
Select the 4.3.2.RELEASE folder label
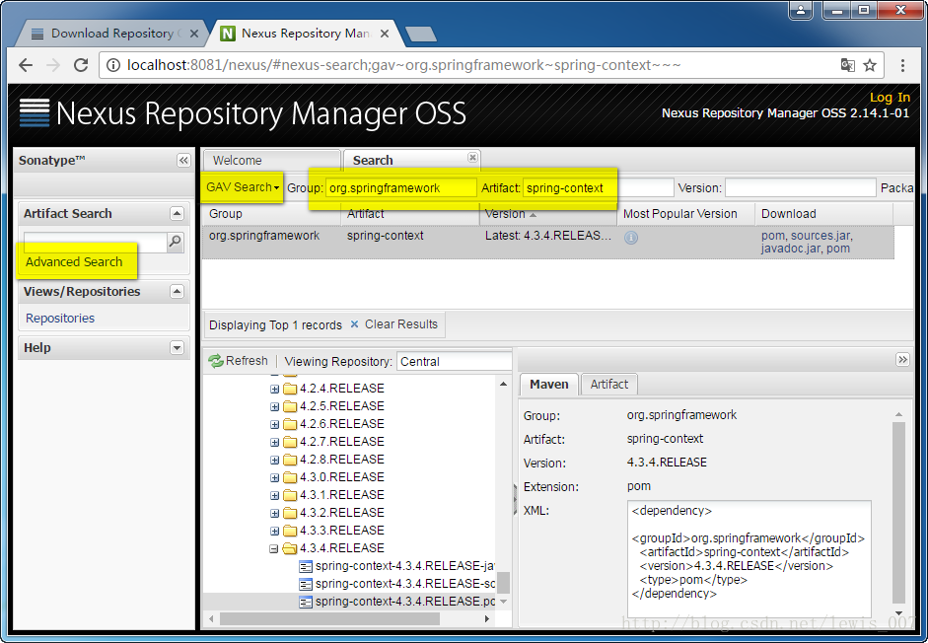point(341,513)
